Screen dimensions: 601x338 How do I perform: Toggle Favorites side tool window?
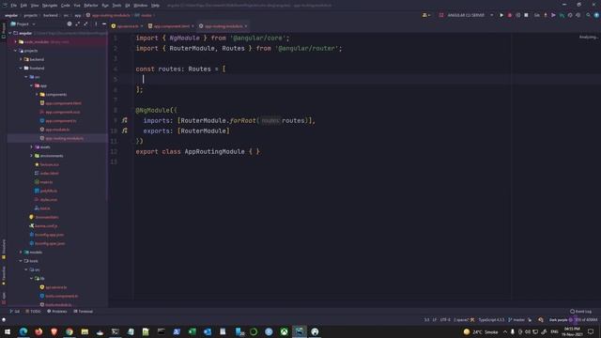tap(4, 275)
